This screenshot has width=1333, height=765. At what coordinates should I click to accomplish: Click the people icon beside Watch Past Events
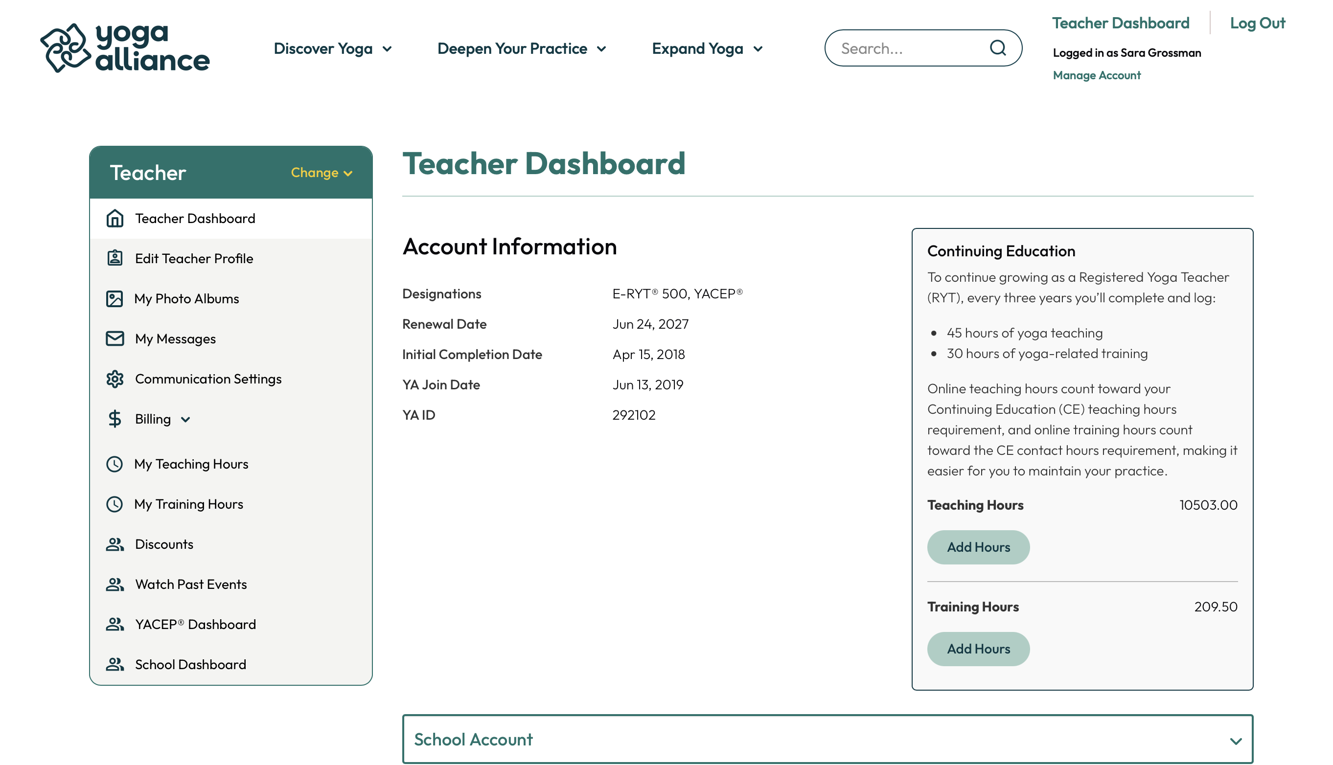click(115, 584)
